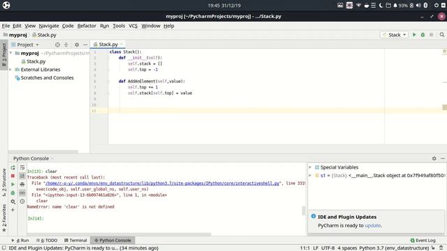Click the In[14] console input prompt

point(36,218)
